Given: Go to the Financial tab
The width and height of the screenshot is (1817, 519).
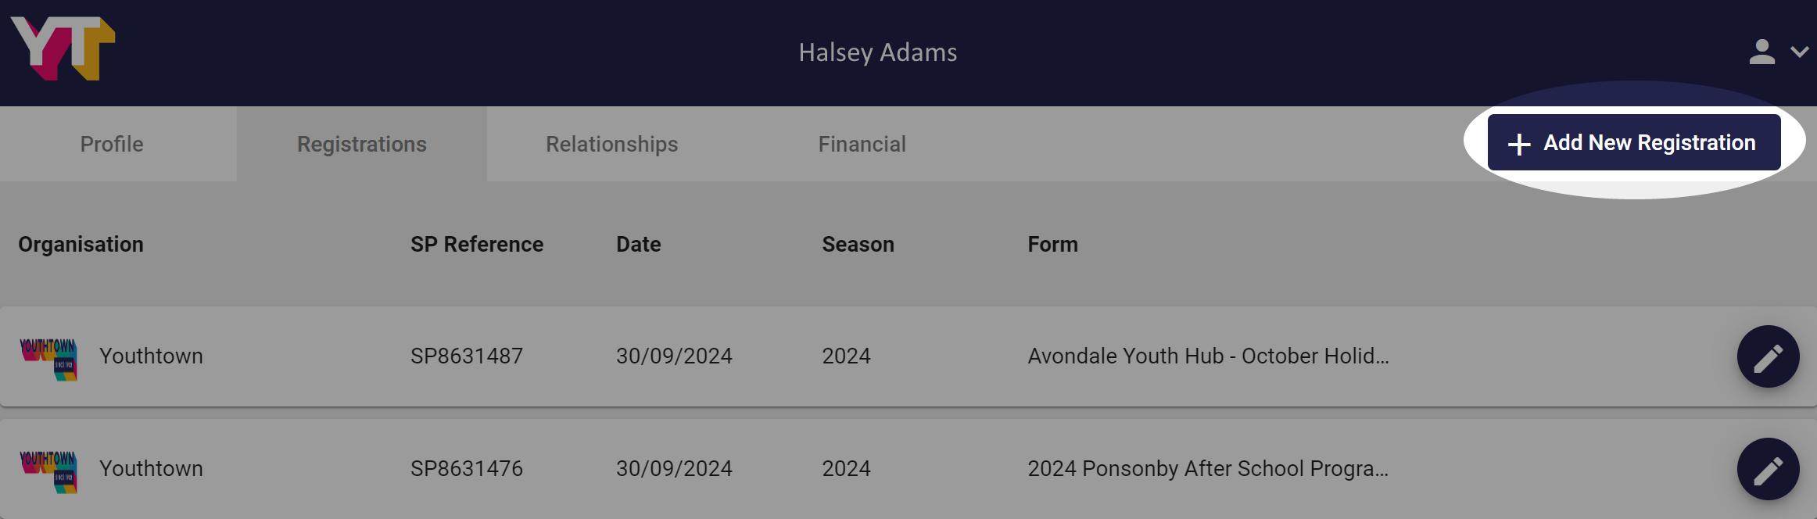Looking at the screenshot, I should (862, 144).
